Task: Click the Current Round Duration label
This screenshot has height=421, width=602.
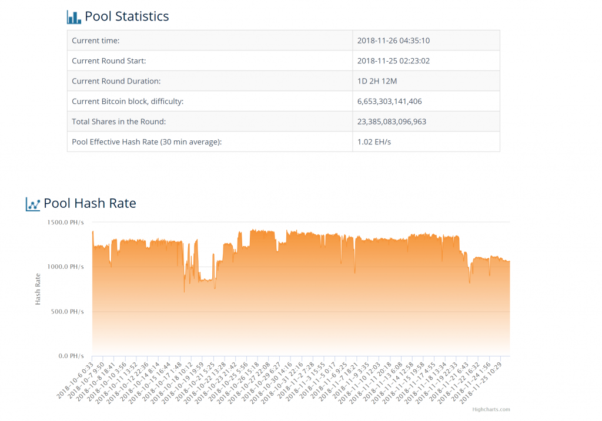Action: coord(116,81)
